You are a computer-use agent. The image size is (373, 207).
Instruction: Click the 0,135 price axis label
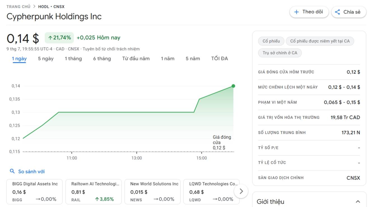(x=15, y=99)
